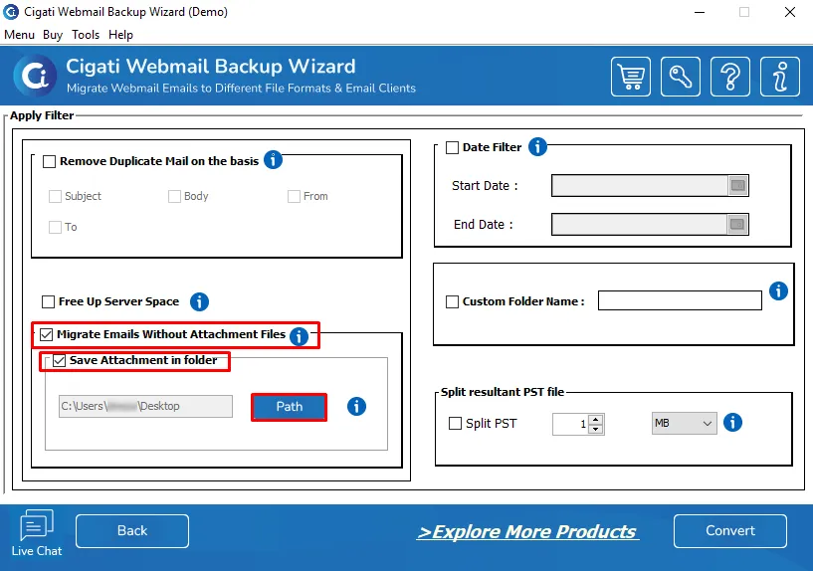Uncheck Save Attachment in folder
The image size is (813, 571).
[59, 361]
